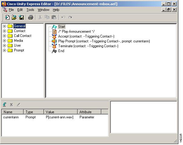Click the Cut scissors icon
Screen dimensions: 183x145
click(40, 18)
